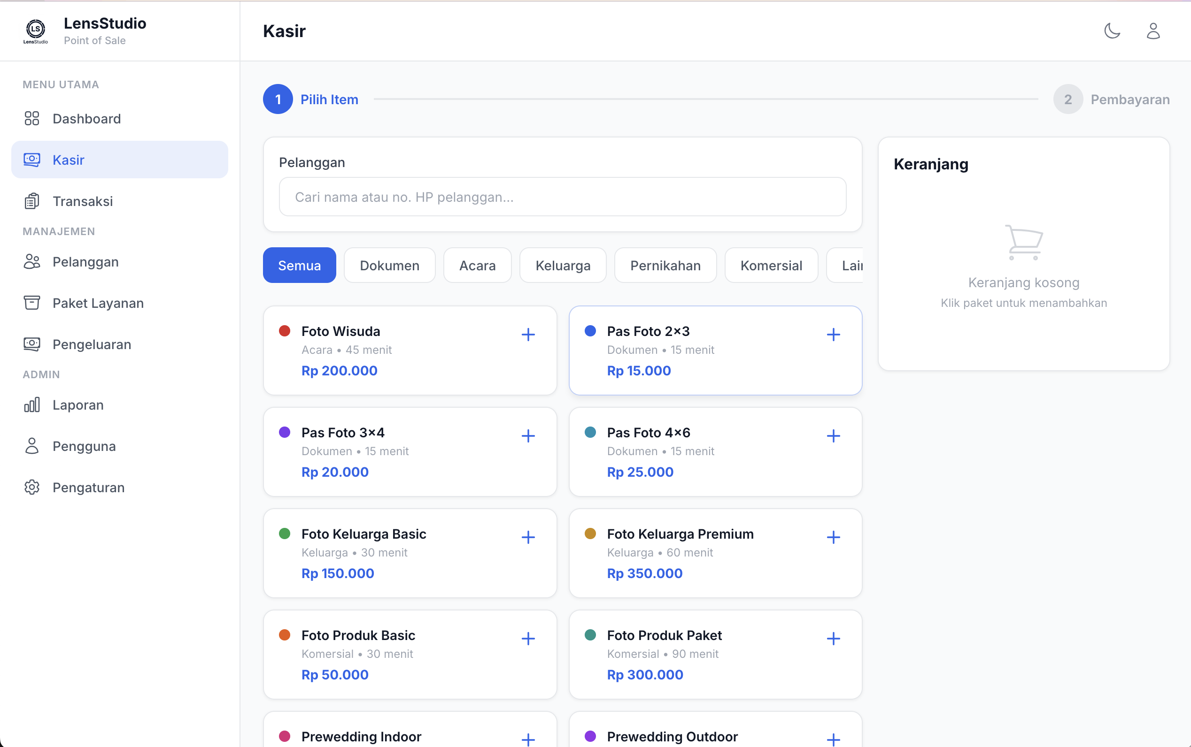Viewport: 1191px width, 747px height.
Task: Click plus icon on Pas Foto 4×6
Action: coord(833,436)
